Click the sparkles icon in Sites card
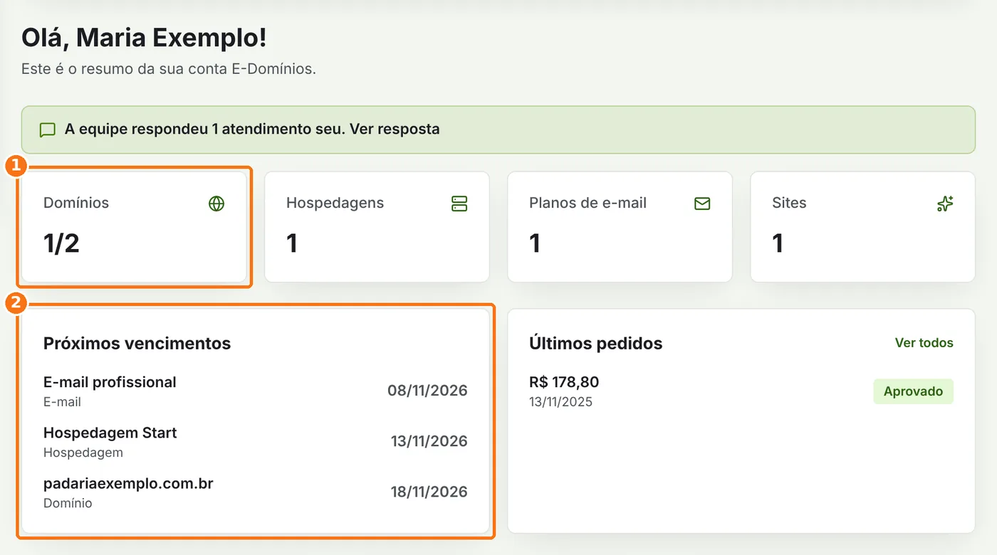The height and width of the screenshot is (555, 997). (945, 203)
